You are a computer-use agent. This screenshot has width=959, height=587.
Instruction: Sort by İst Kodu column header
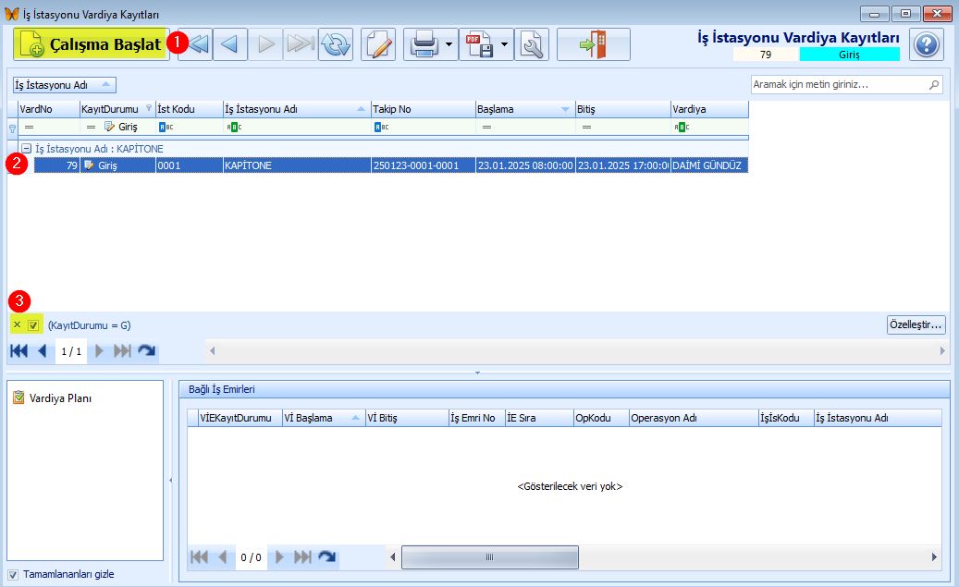190,109
